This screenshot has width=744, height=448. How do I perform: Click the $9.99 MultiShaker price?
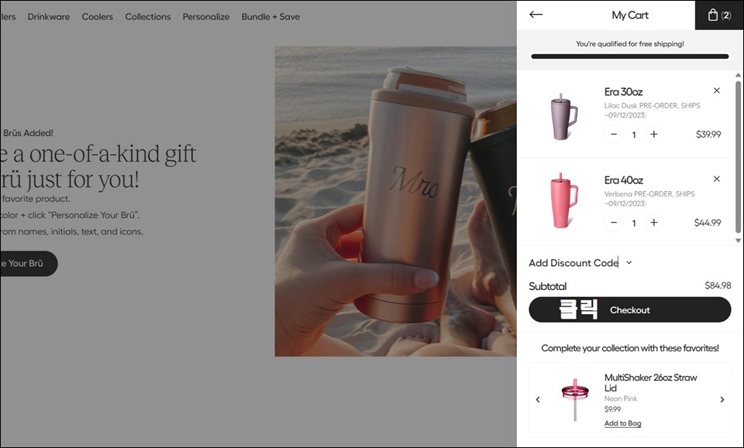coord(612,409)
